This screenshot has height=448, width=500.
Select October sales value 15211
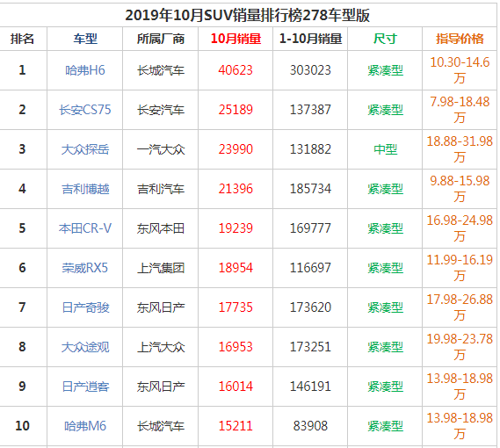coord(236,426)
